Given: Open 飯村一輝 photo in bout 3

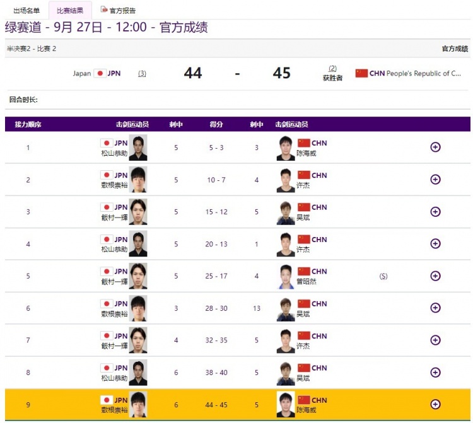Looking at the screenshot, I should tap(138, 212).
